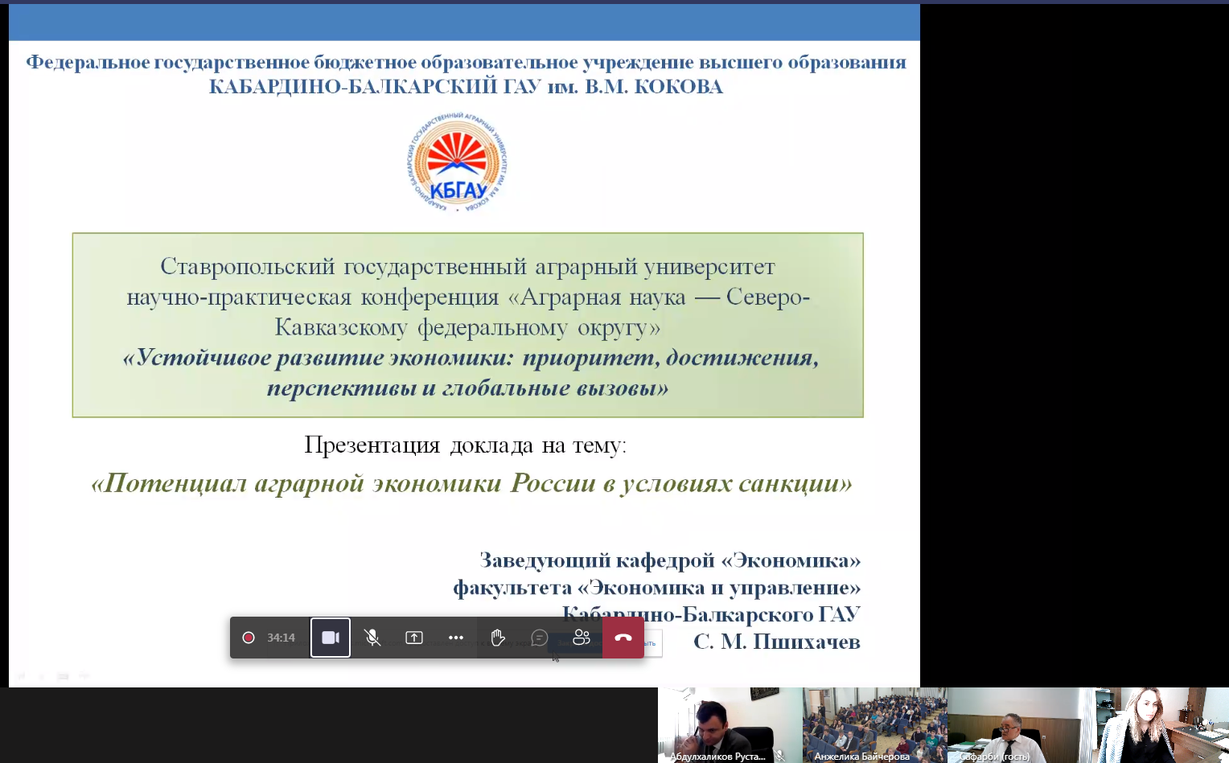
Task: Click the green conference title box
Action: coord(467,325)
